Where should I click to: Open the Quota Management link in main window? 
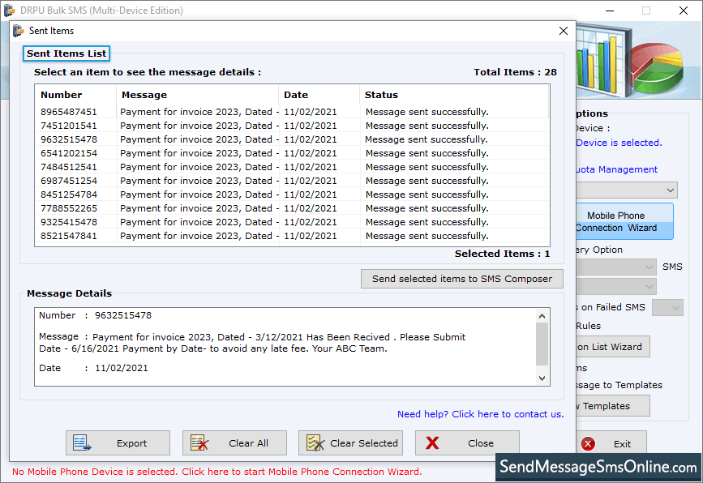617,169
